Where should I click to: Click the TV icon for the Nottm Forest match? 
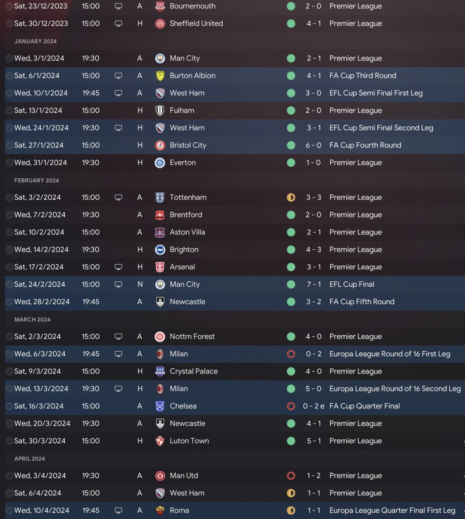click(118, 337)
